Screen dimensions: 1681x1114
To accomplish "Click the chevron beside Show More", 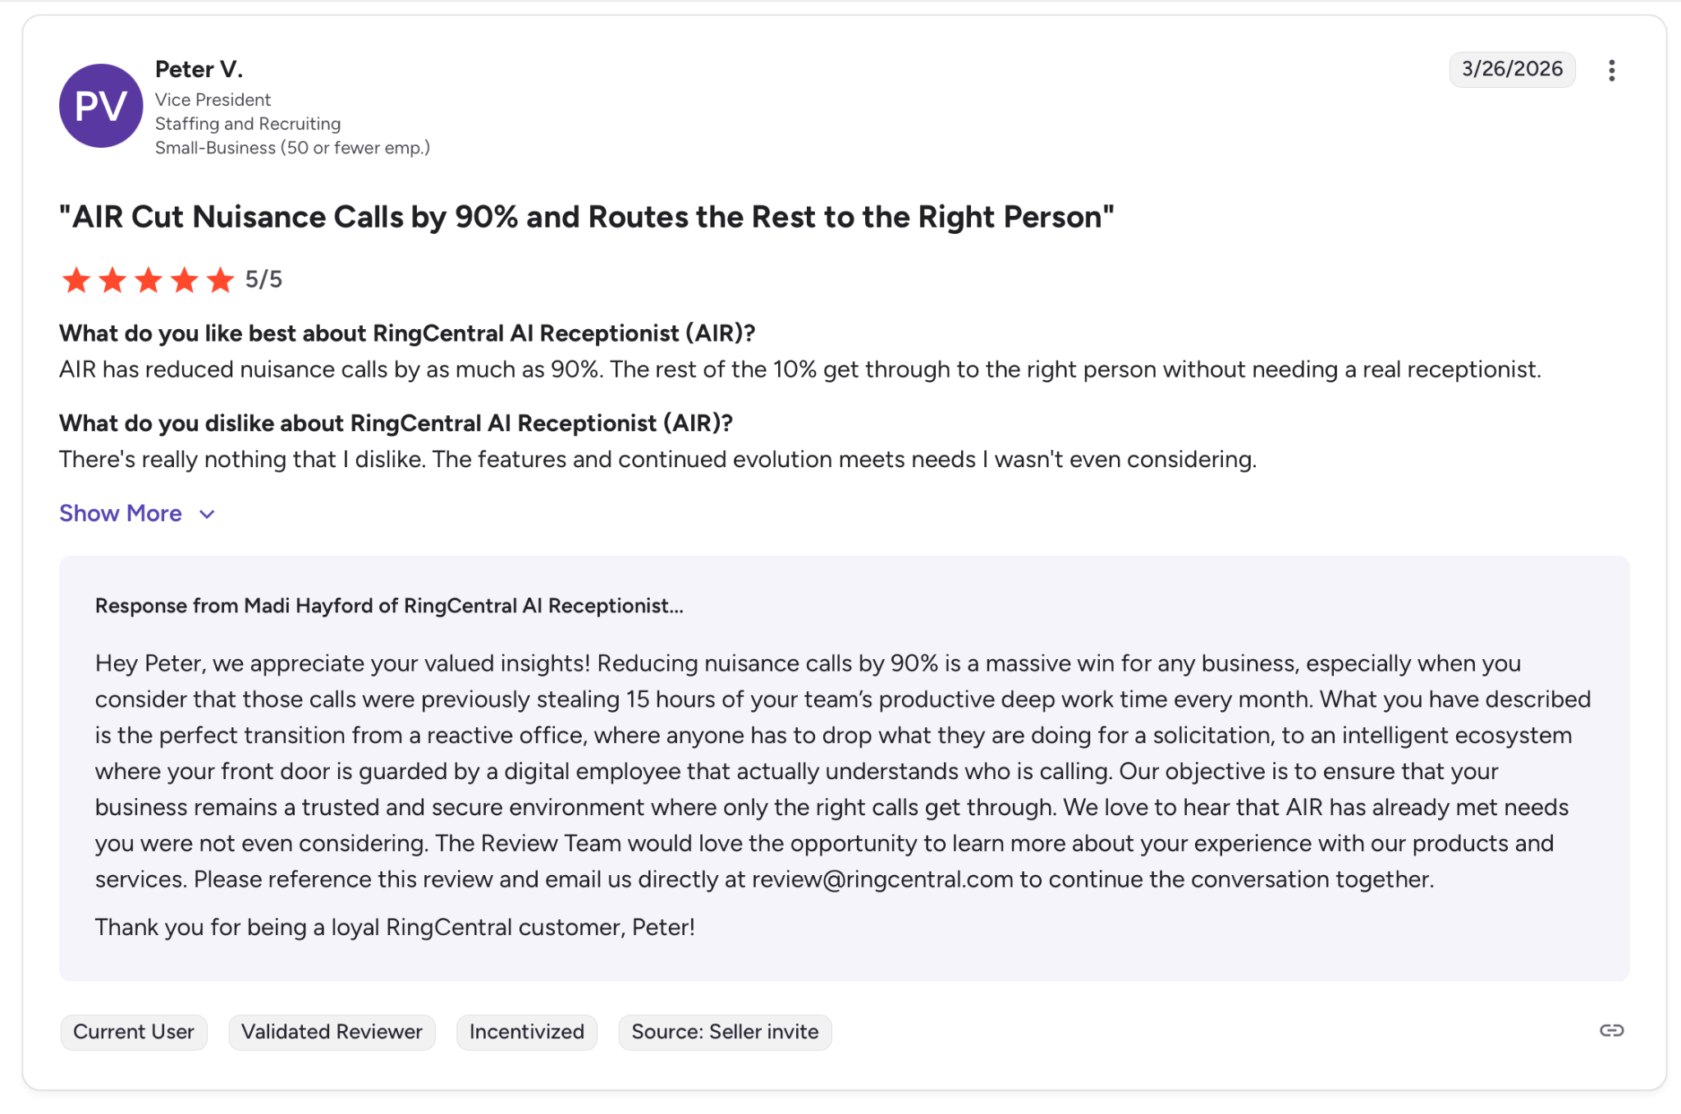I will tap(207, 514).
